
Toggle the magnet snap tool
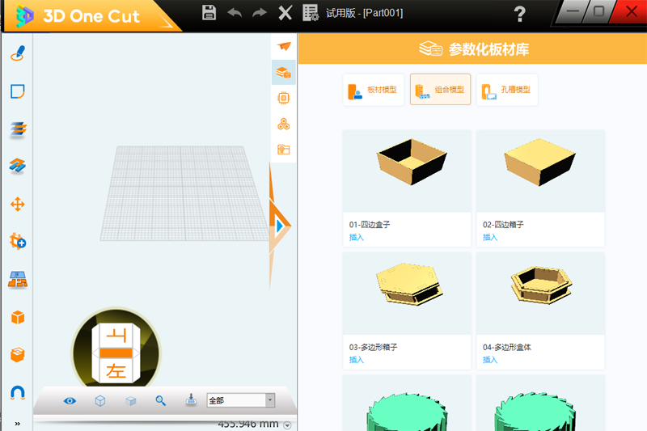pyautogui.click(x=17, y=393)
